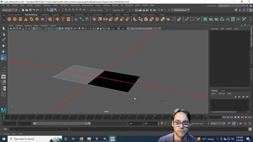The height and width of the screenshot is (142, 253).
Task: Toggle auto keyframe button
Action: click(x=234, y=123)
